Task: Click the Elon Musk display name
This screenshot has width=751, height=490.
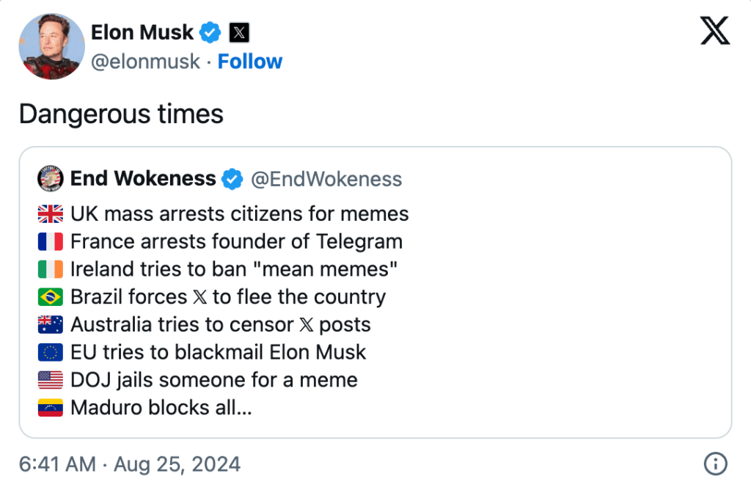Action: (142, 32)
